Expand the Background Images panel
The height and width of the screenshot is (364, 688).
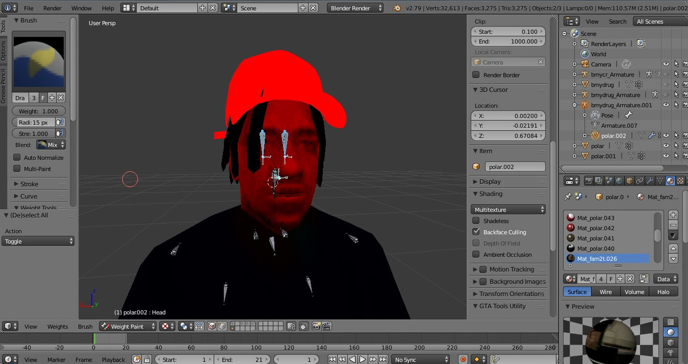click(x=508, y=281)
